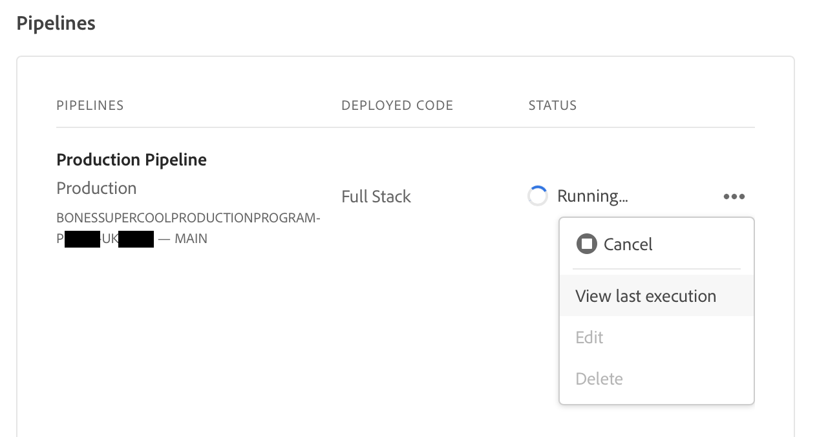Screen dimensions: 817x437
Task: Click the UK text in repository name
Action: pyautogui.click(x=109, y=239)
